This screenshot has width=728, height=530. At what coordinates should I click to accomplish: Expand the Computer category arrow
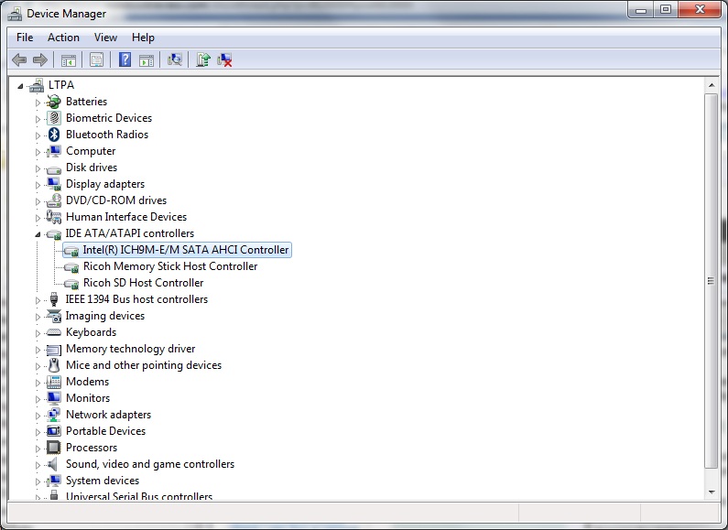[38, 152]
